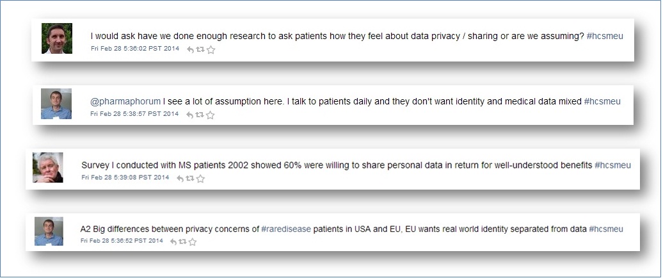
Task: Retweet the @pharmaphorum assumption tweet
Action: pyautogui.click(x=199, y=115)
